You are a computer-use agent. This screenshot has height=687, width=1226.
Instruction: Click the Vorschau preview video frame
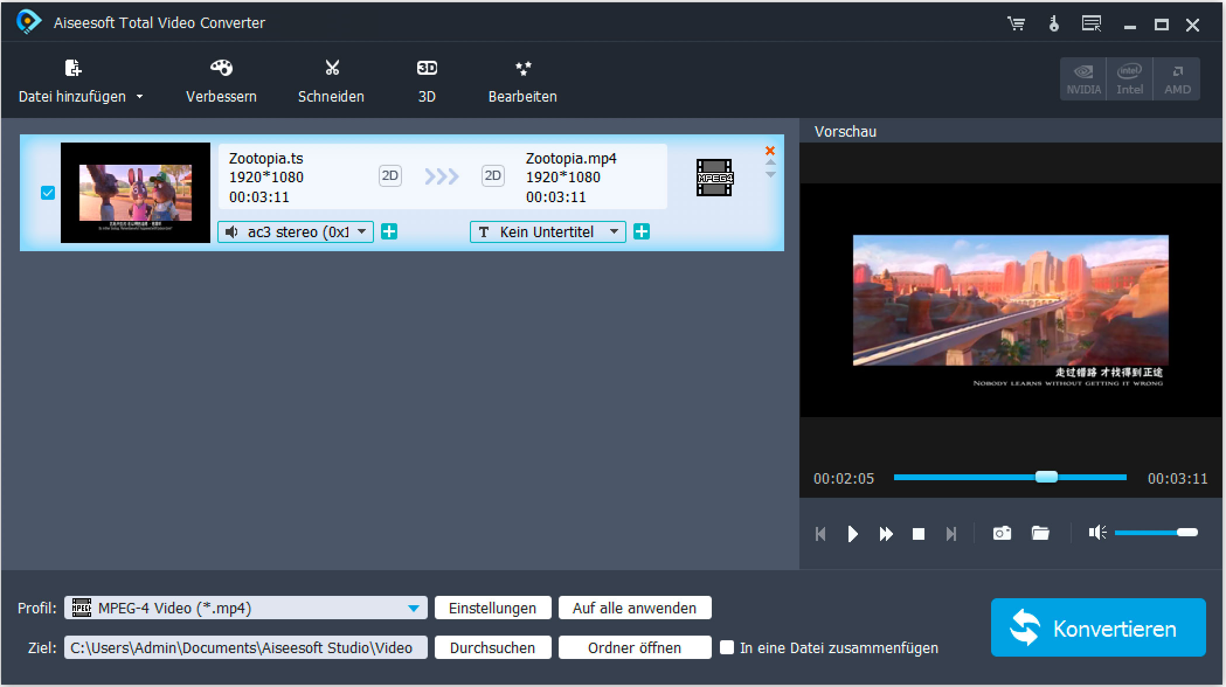tap(1010, 300)
